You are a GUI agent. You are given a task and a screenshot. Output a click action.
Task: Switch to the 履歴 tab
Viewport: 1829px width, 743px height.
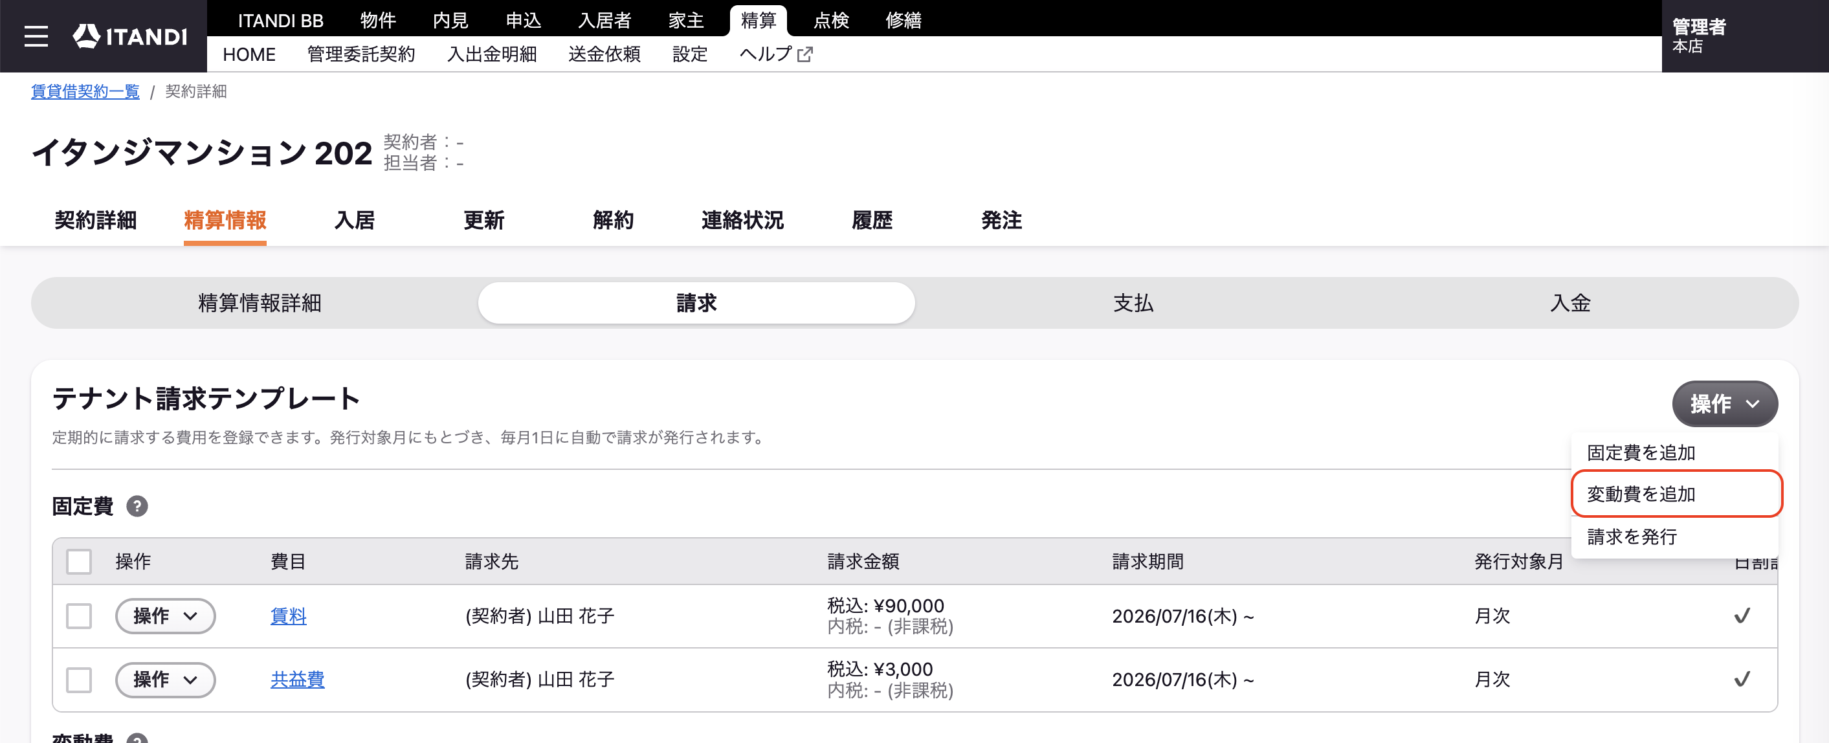(872, 220)
